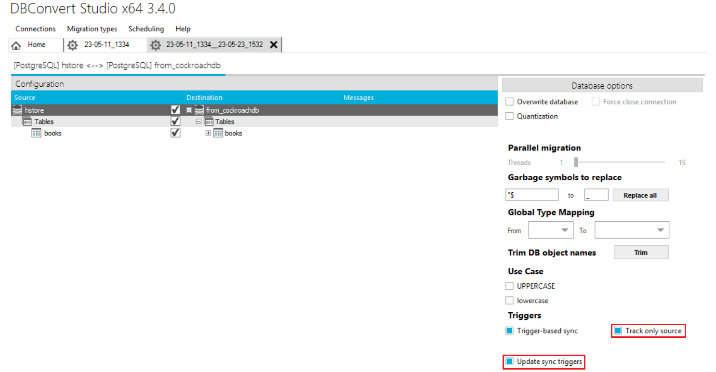Click the gear icon on the 23-05-11_1334__23-05-23_1532 tab
Image resolution: width=716 pixels, height=372 pixels.
tap(155, 45)
